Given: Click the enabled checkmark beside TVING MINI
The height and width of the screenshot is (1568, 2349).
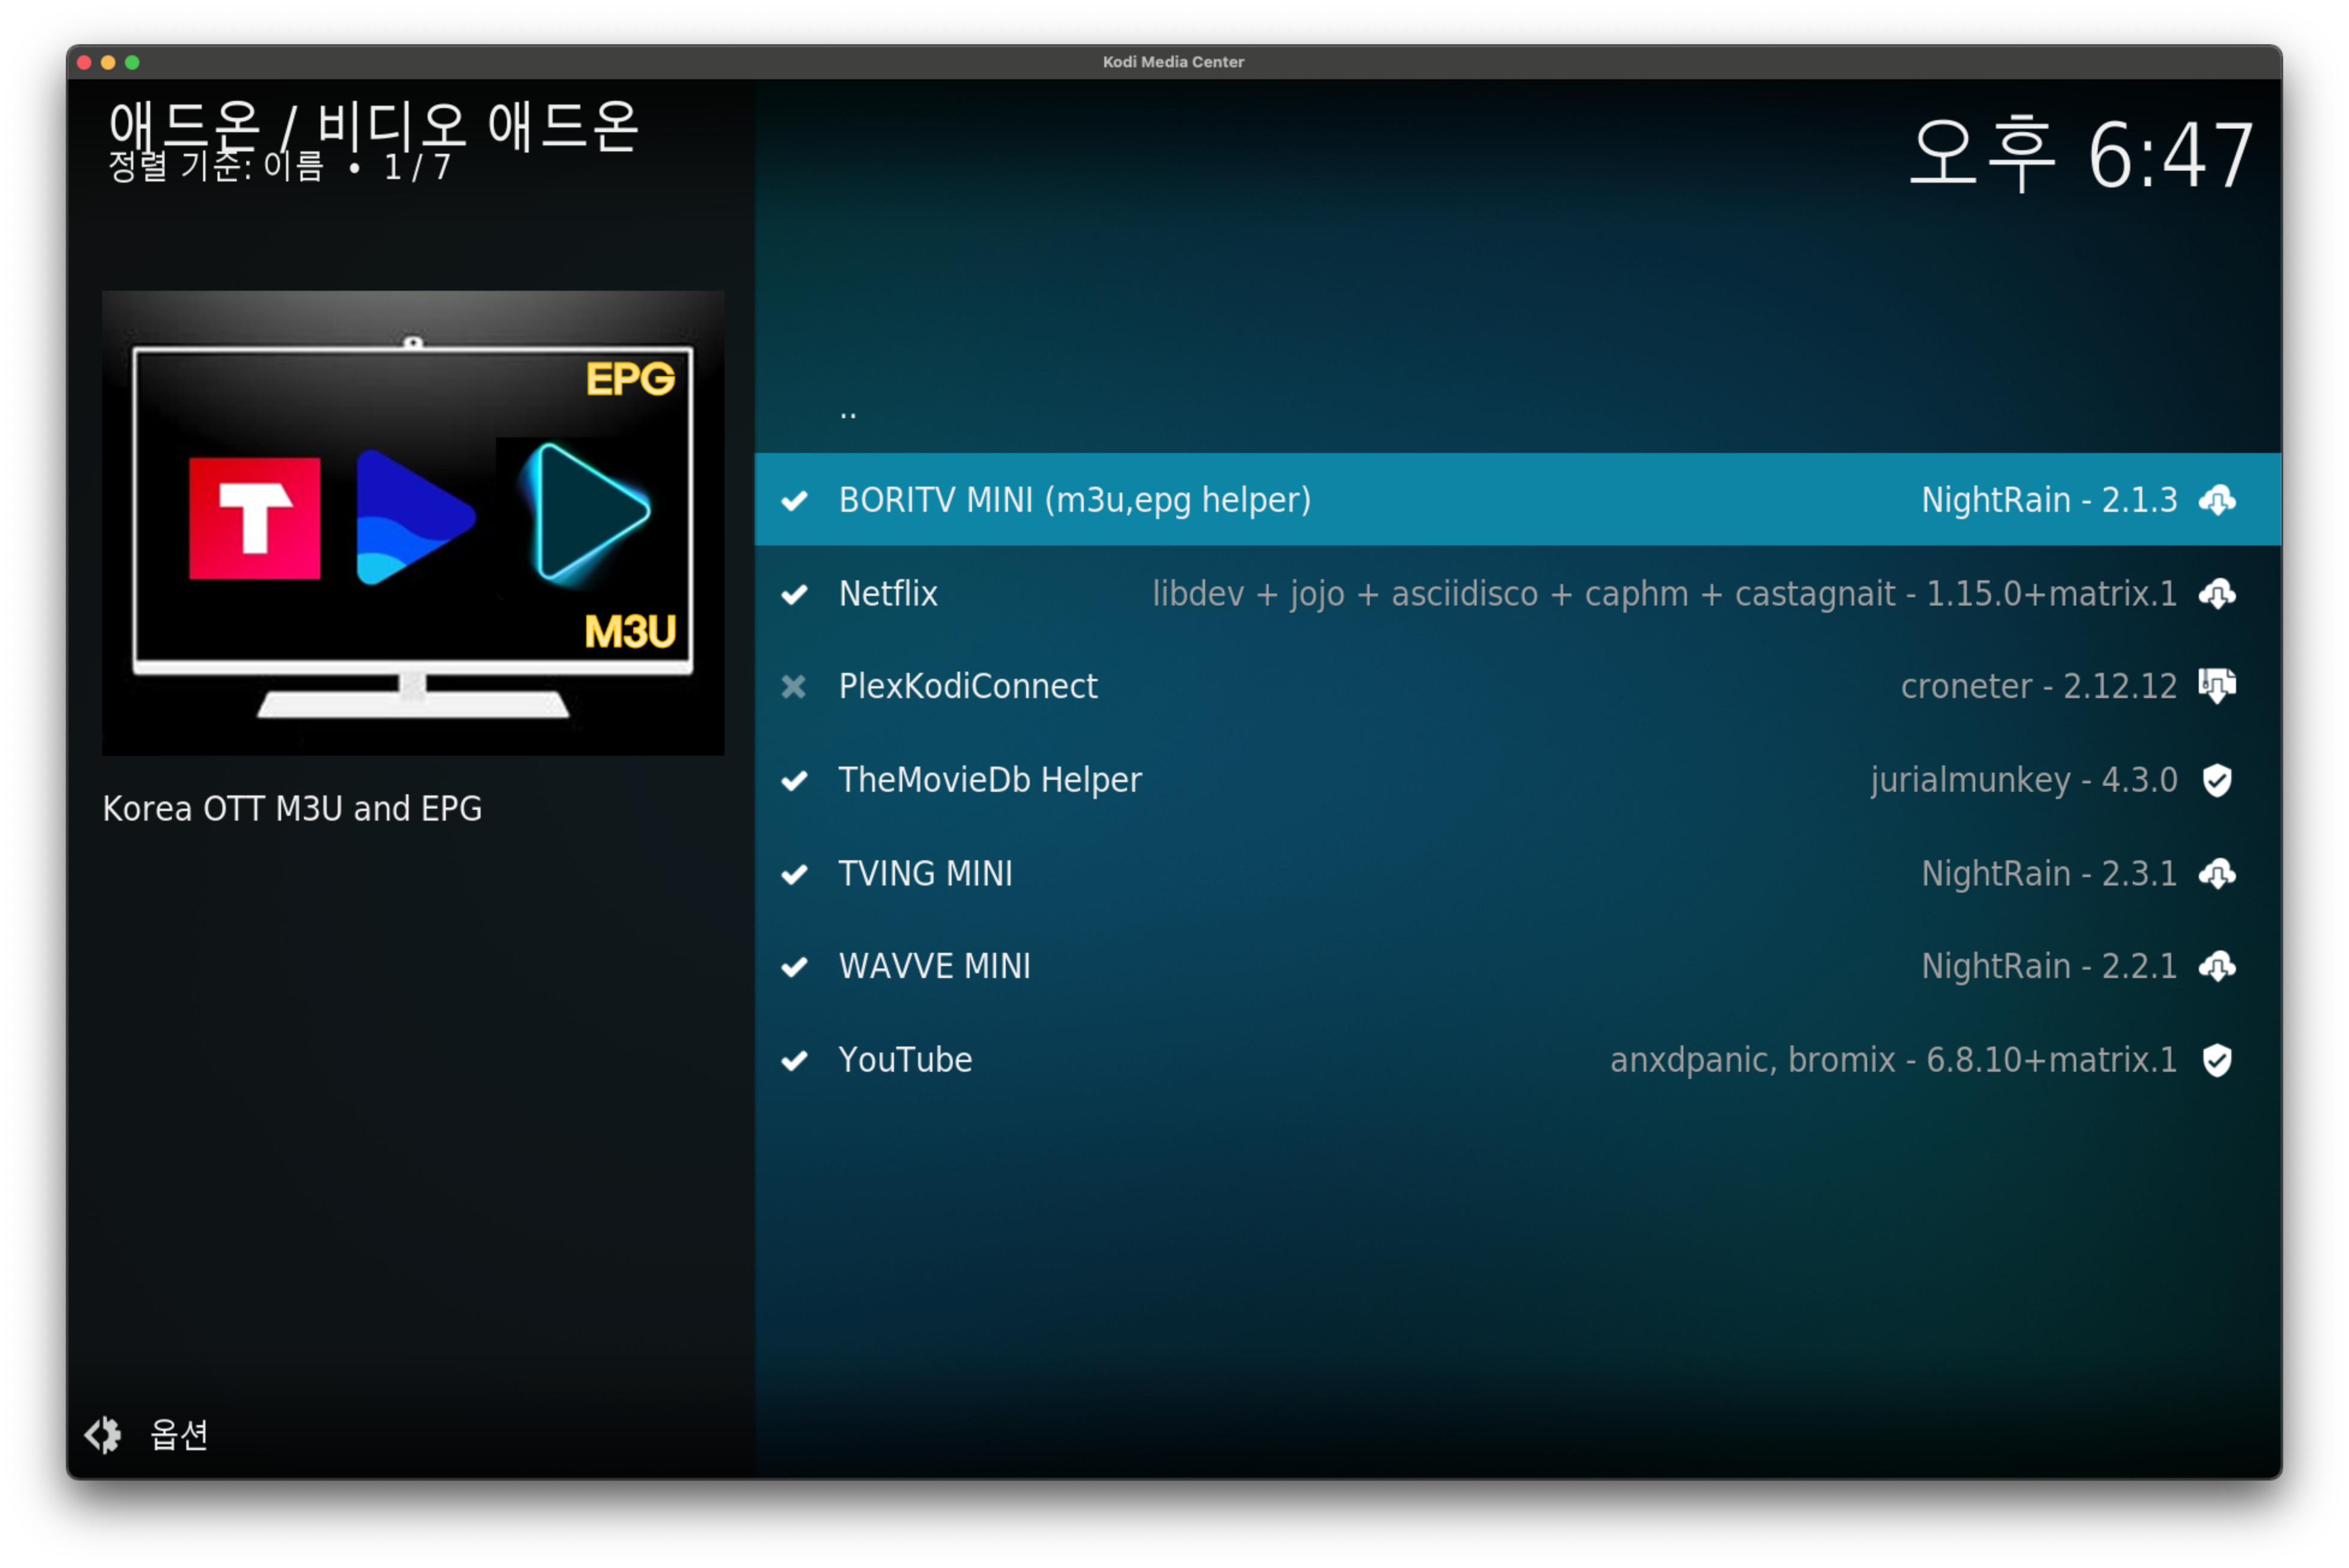Looking at the screenshot, I should [794, 874].
